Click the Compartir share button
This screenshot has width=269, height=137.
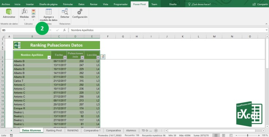coord(260,4)
